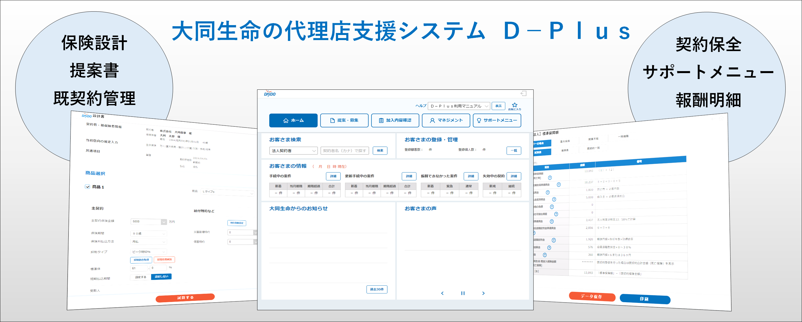Image resolution: width=802 pixels, height=322 pixels.
Task: Click the データ保存 button
Action: tap(592, 297)
